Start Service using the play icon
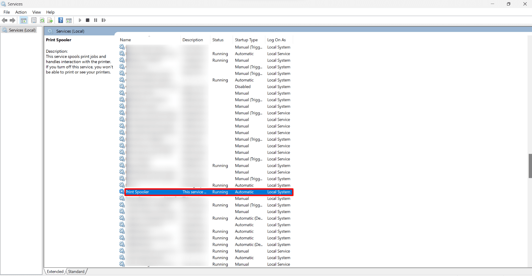The height and width of the screenshot is (276, 532). coord(80,20)
